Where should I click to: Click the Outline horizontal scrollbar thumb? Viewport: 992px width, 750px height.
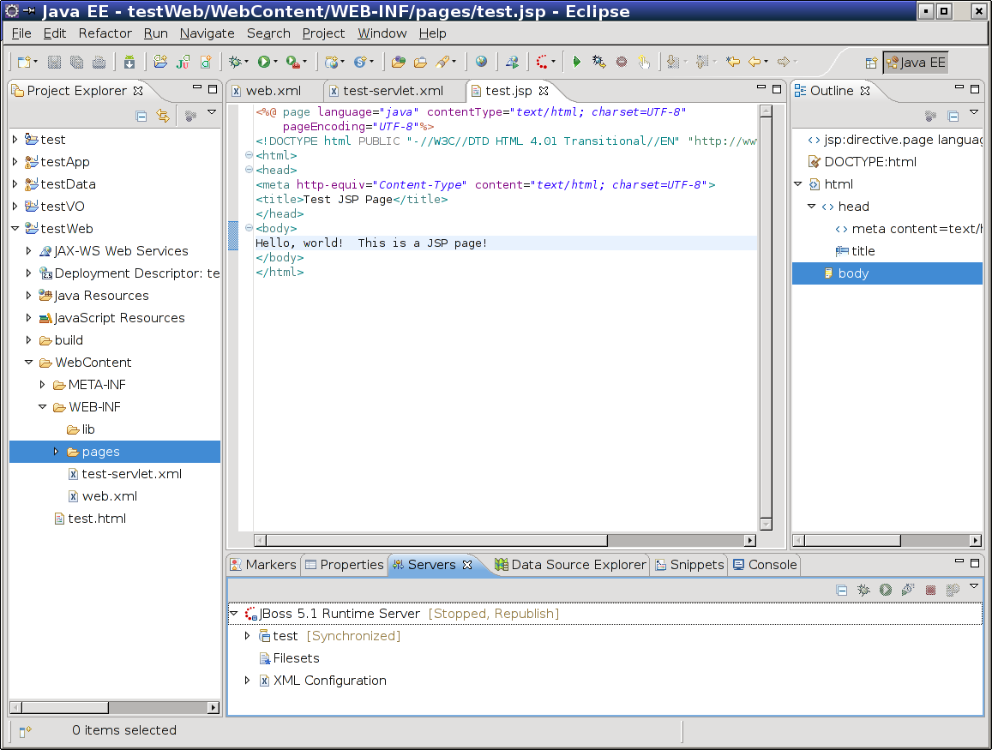[x=852, y=541]
